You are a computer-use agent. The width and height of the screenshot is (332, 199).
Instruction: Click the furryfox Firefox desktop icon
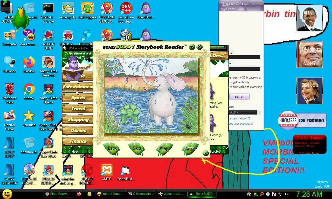coord(29,65)
